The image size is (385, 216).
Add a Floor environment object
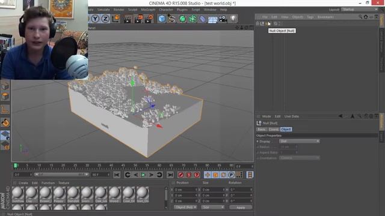(x=212, y=19)
